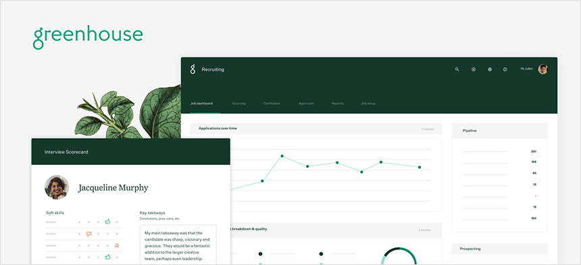Screen dimensions: 581x265
Task: Click the 'Conclusions, pros, cons, etc.' hint text
Action: [159, 218]
